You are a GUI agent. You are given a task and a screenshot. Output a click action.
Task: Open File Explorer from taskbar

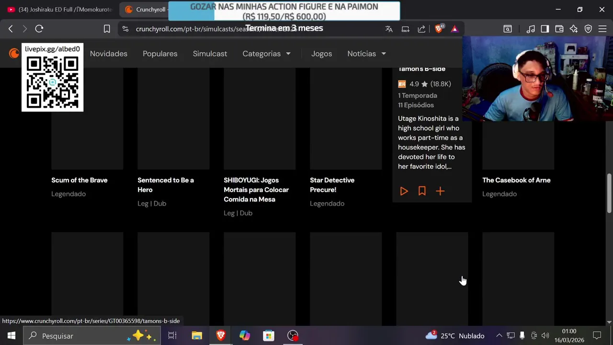pos(197,335)
